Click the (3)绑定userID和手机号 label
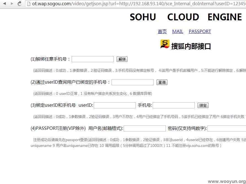The image size is (246, 184). pyautogui.click(x=53, y=105)
